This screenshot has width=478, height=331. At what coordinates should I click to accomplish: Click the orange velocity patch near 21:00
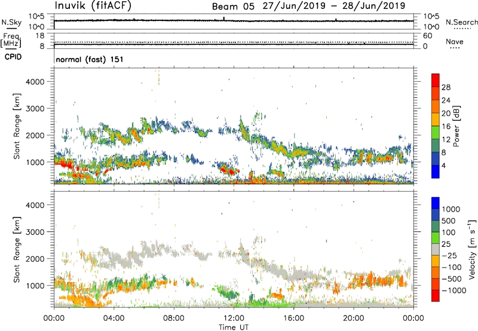click(370, 279)
